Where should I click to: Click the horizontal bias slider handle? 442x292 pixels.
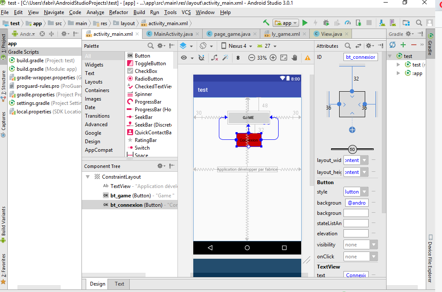[x=352, y=149]
